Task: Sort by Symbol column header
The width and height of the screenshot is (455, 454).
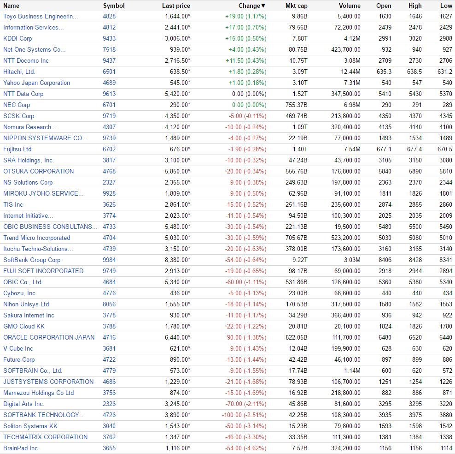Action: (x=114, y=6)
